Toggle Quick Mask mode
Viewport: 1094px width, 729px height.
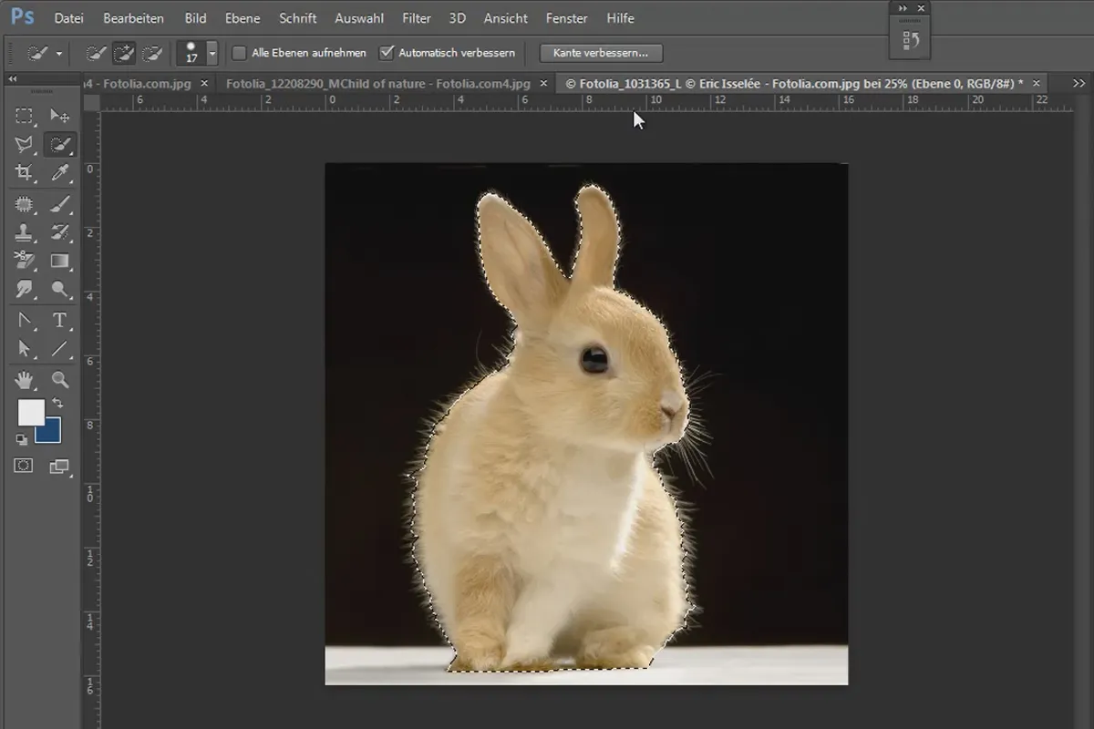point(24,466)
